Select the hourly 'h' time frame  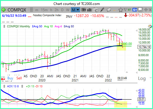click(51, 10)
